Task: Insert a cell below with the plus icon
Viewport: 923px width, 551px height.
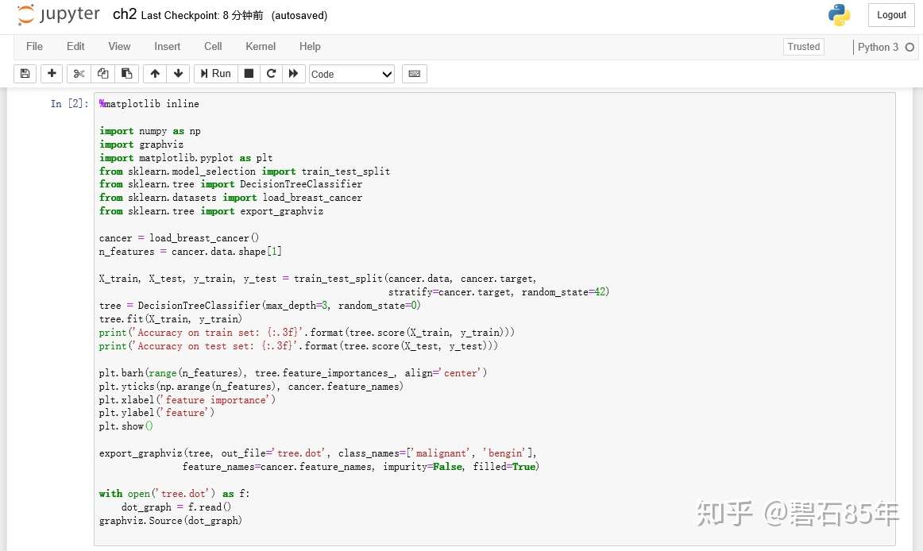Action: click(x=52, y=74)
